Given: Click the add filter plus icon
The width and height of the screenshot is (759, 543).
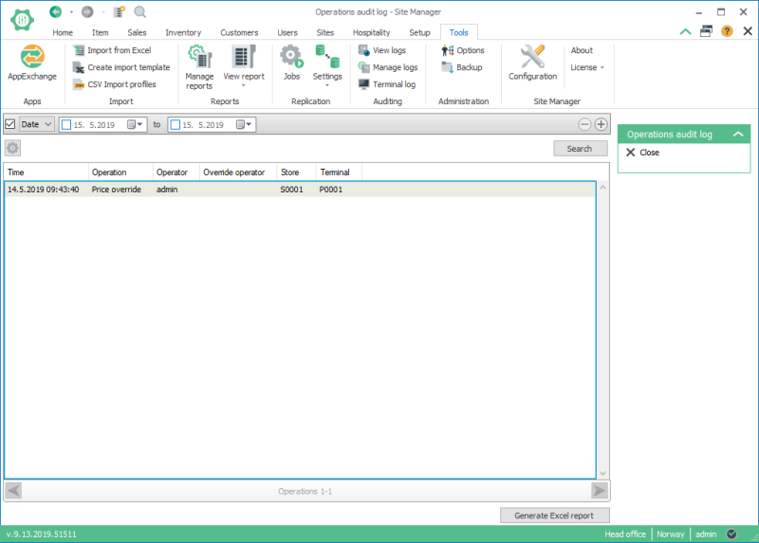Looking at the screenshot, I should pos(602,124).
